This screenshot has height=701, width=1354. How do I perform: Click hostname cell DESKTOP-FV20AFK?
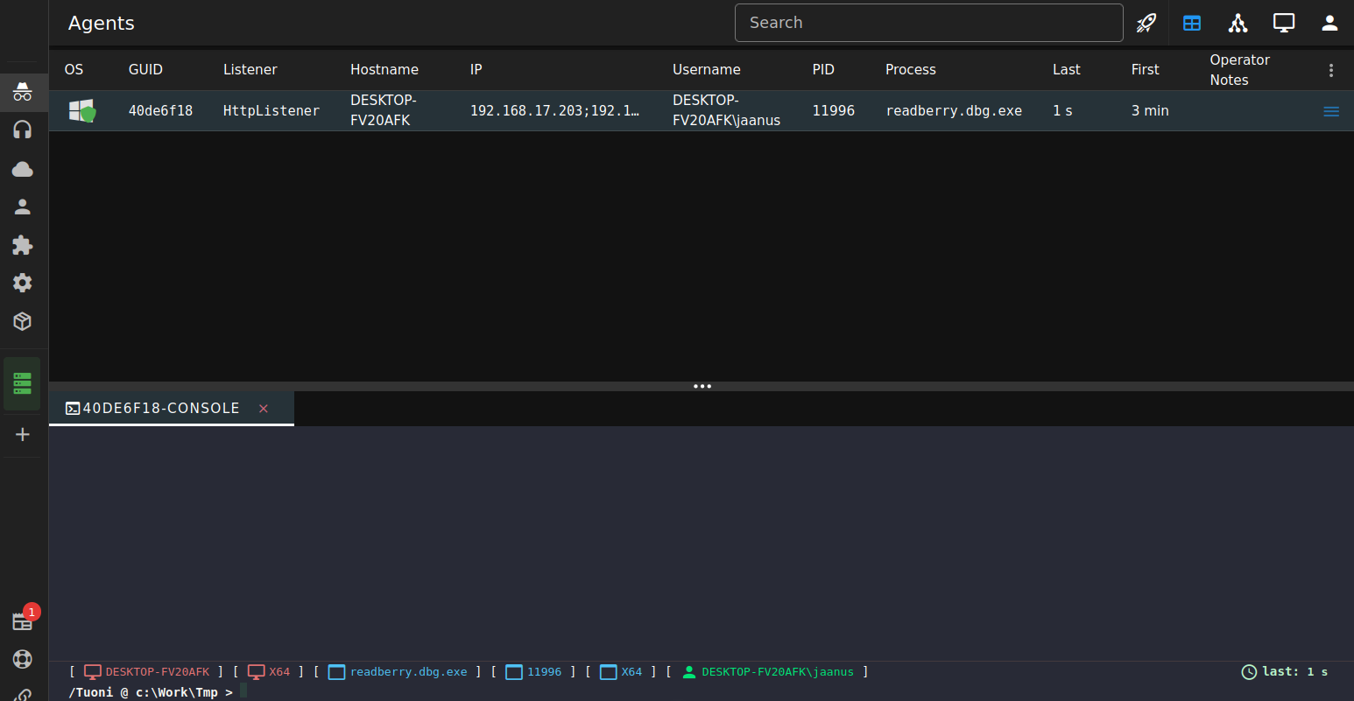(384, 110)
